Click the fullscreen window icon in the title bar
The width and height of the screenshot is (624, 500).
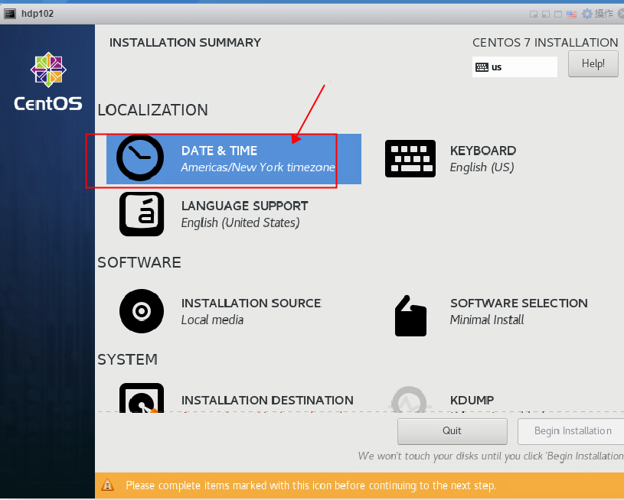[558, 15]
